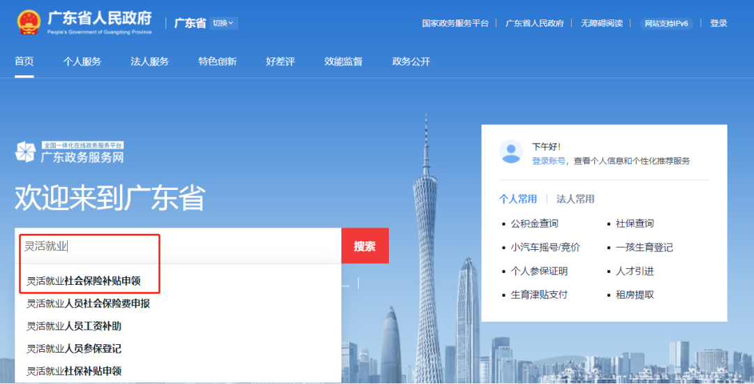The height and width of the screenshot is (384, 754).
Task: Open 租房提取 service
Action: click(635, 295)
